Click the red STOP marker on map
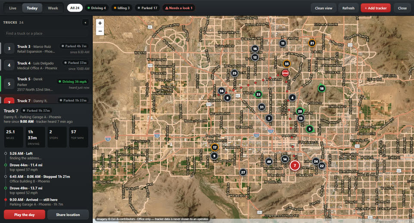This screenshot has height=223, width=414. (x=285, y=73)
